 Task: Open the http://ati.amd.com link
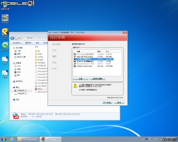115,98
